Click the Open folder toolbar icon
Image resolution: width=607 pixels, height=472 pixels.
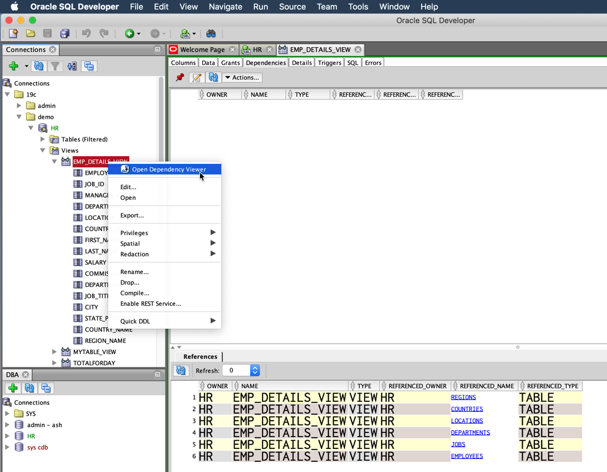pyautogui.click(x=31, y=34)
